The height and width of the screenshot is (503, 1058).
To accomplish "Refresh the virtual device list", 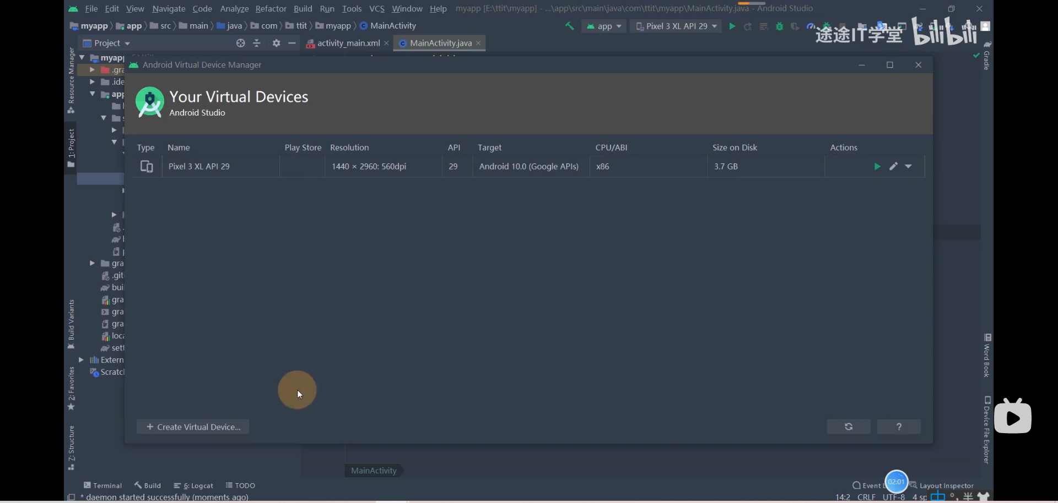I will click(849, 427).
